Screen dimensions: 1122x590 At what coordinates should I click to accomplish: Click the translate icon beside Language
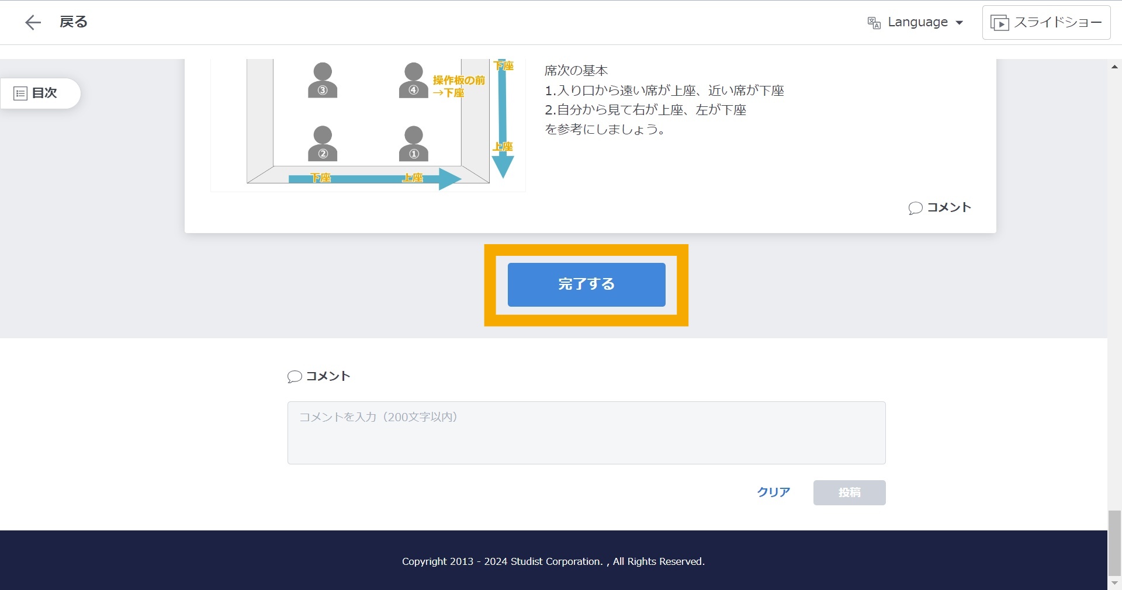click(874, 23)
